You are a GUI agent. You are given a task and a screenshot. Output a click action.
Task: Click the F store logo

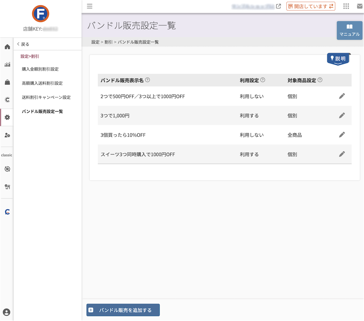tap(41, 14)
